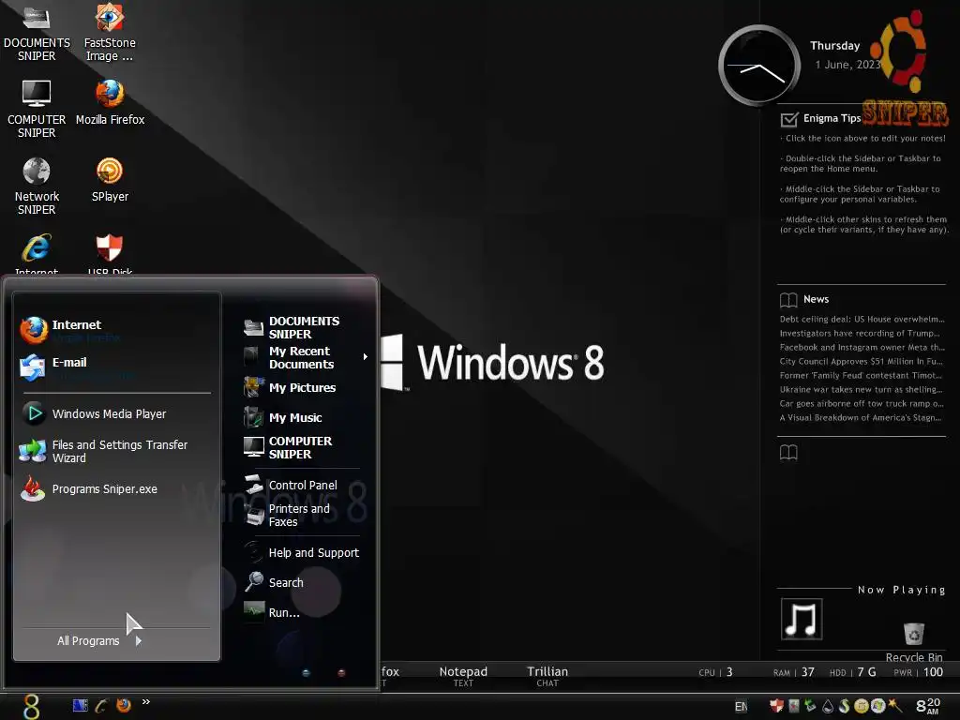Click CPU usage value 3
The height and width of the screenshot is (720, 960).
point(729,672)
